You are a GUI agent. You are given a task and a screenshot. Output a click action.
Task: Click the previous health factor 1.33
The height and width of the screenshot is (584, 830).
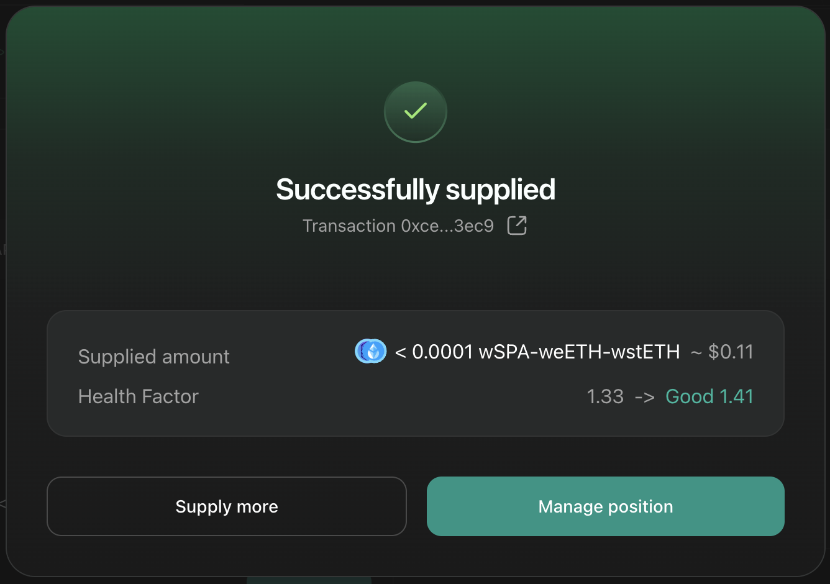pos(604,396)
